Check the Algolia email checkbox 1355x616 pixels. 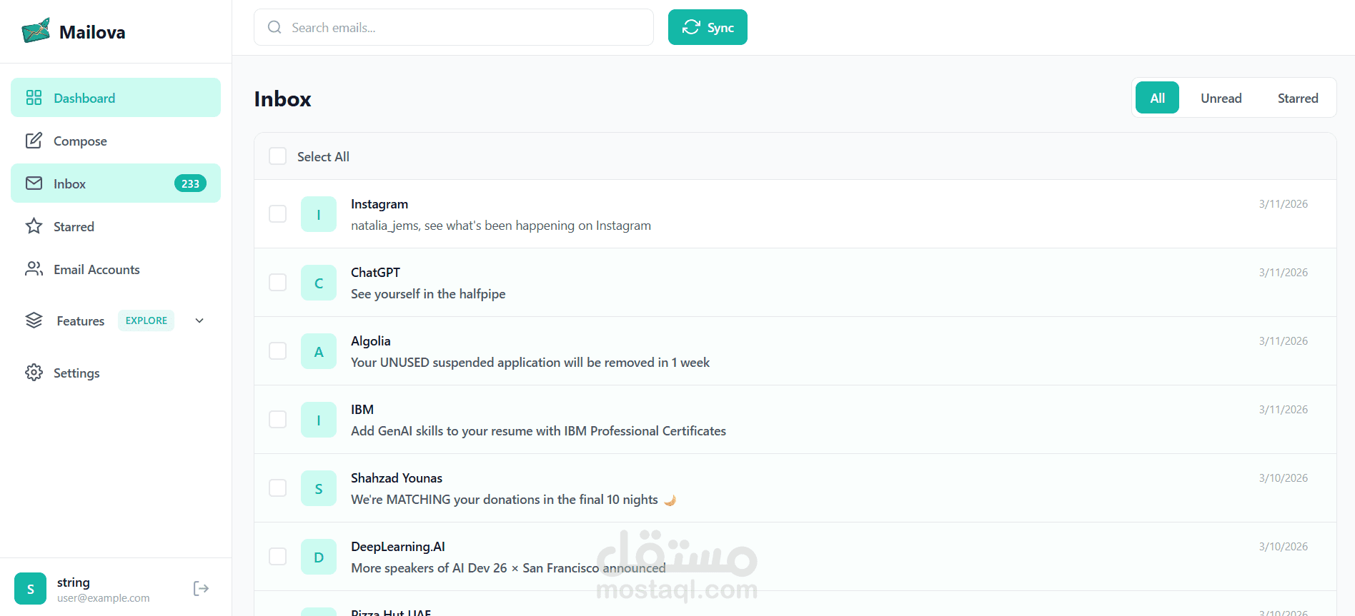tap(277, 351)
